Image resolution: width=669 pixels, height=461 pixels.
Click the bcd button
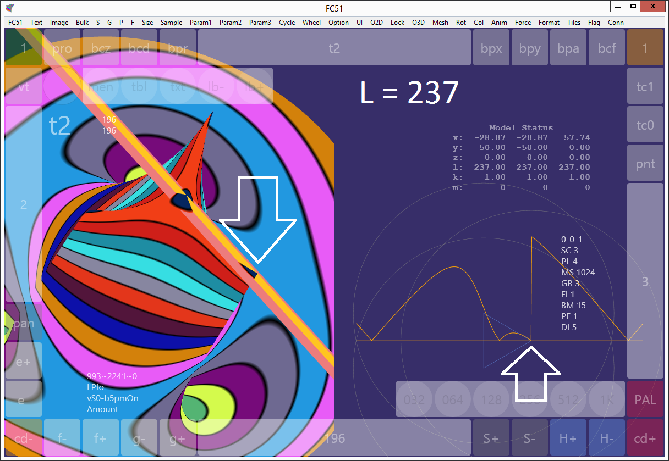click(139, 48)
